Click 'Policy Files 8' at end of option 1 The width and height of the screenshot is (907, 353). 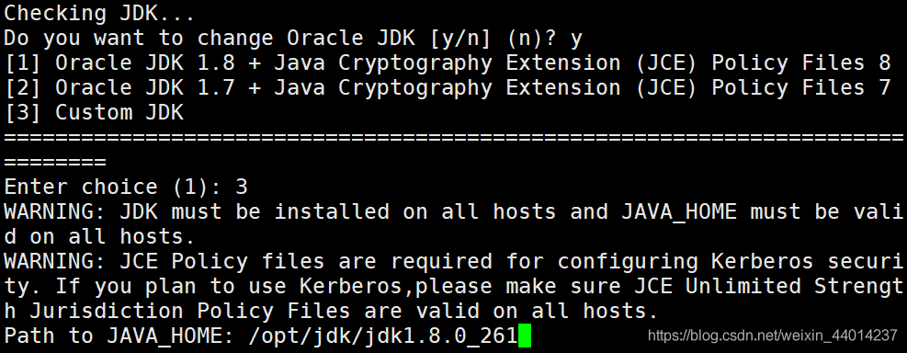click(800, 63)
